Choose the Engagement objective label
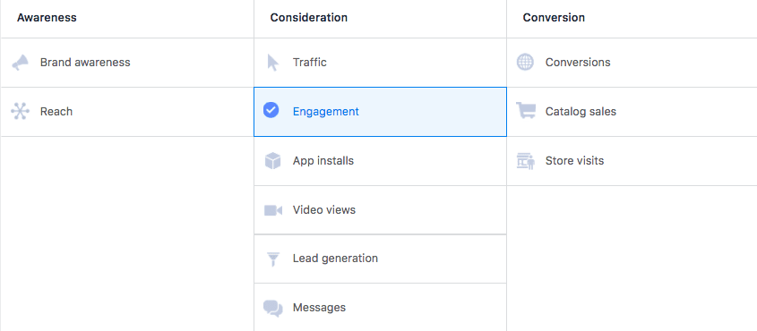The height and width of the screenshot is (331, 757). coord(326,112)
